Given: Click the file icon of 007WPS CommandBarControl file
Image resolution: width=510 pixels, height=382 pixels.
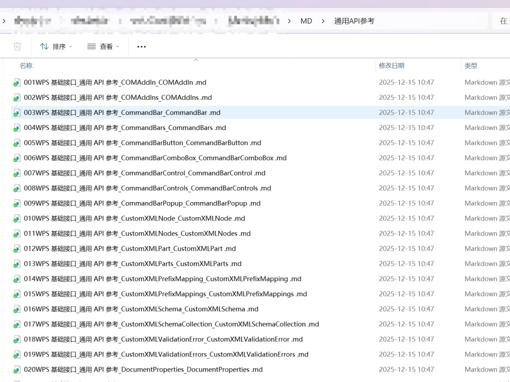Looking at the screenshot, I should (x=17, y=173).
